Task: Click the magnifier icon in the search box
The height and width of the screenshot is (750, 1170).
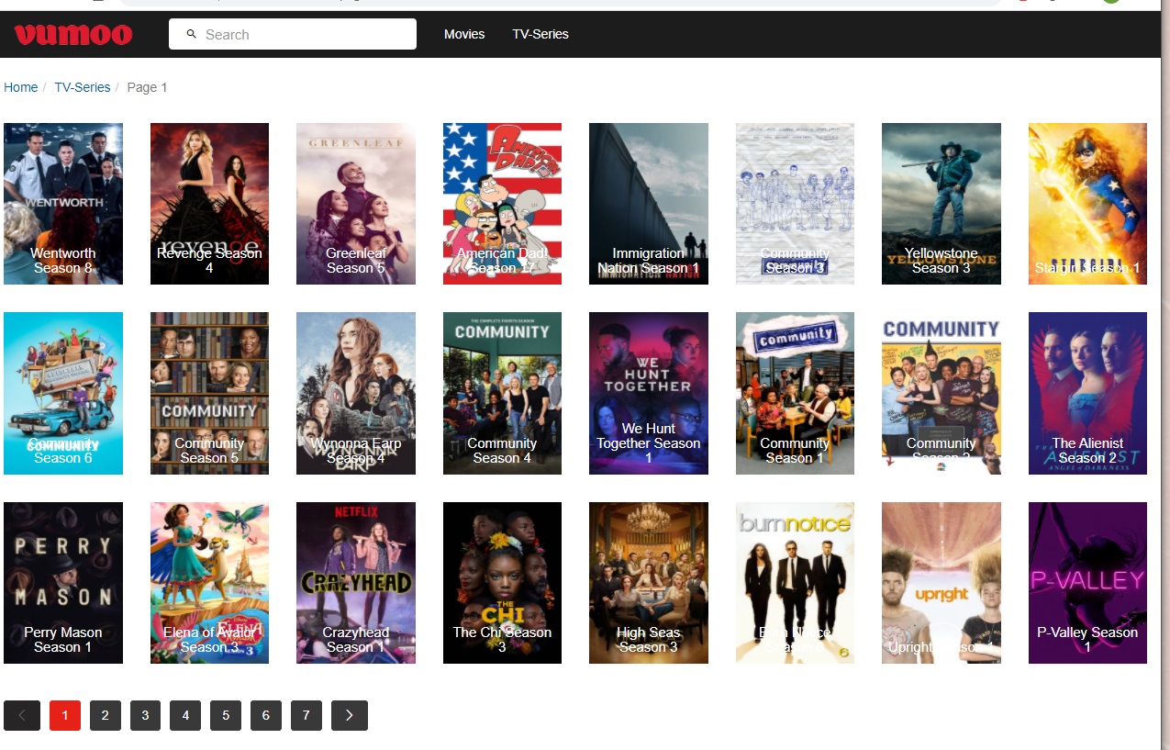Action: tap(192, 34)
